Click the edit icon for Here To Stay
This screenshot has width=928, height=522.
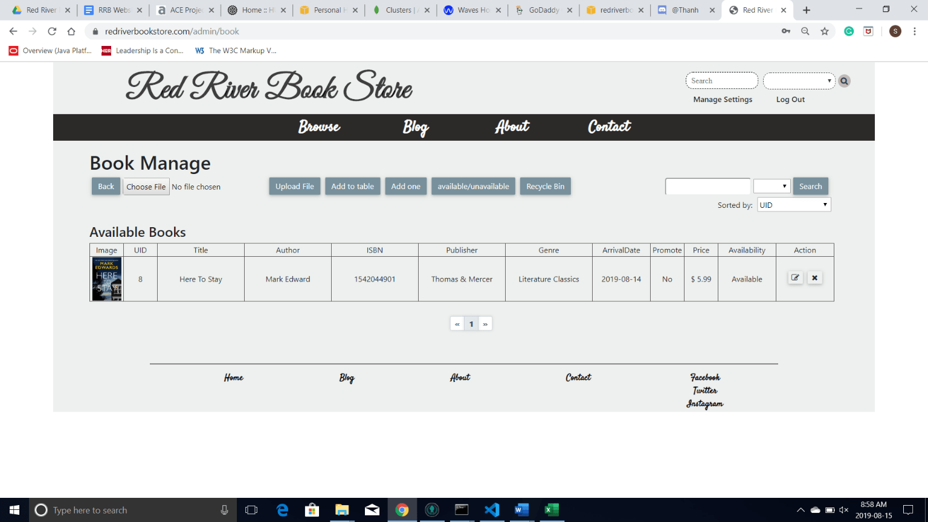click(795, 278)
